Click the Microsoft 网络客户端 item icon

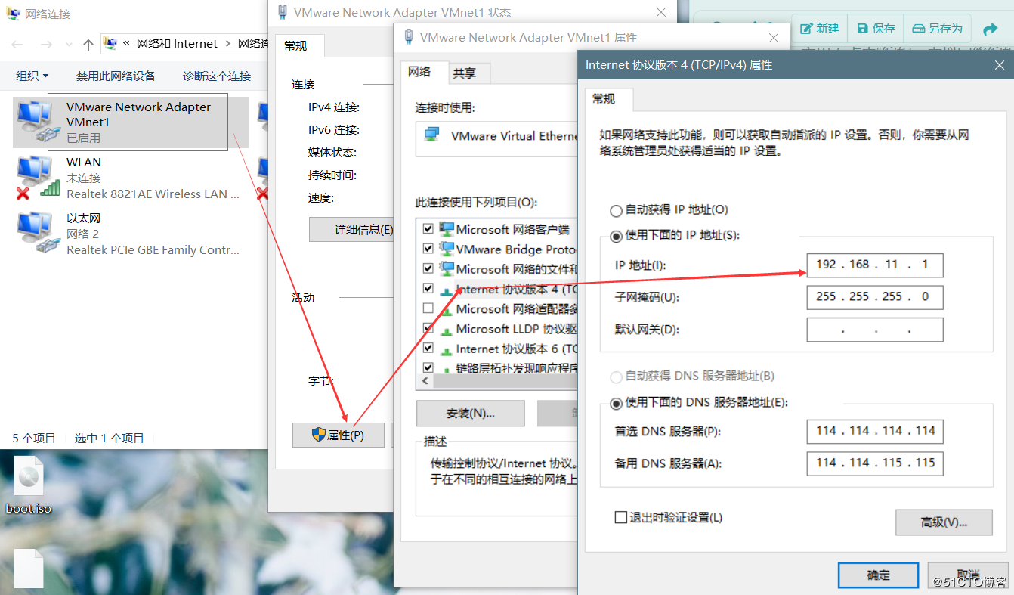pyautogui.click(x=447, y=229)
